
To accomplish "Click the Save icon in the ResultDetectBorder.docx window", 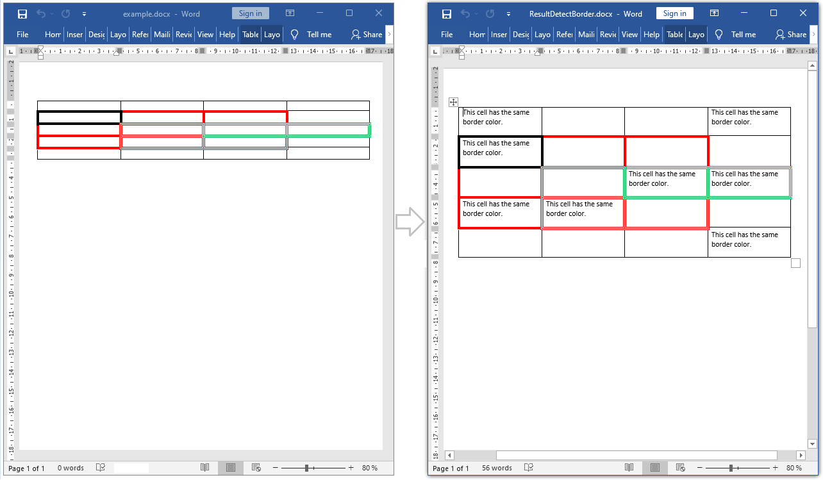I will pyautogui.click(x=447, y=13).
